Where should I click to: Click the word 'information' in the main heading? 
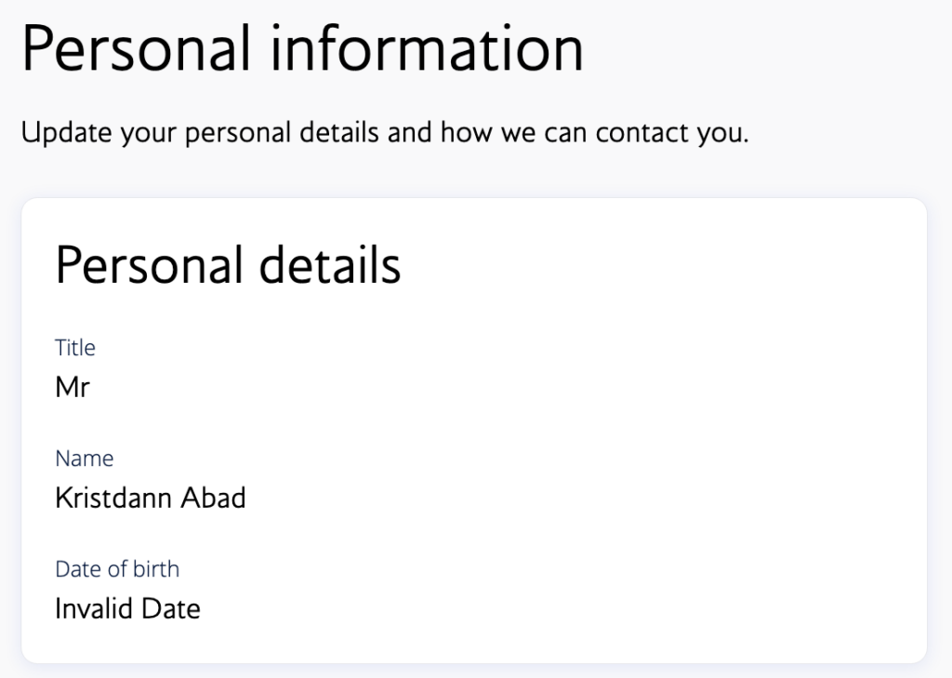[x=428, y=48]
